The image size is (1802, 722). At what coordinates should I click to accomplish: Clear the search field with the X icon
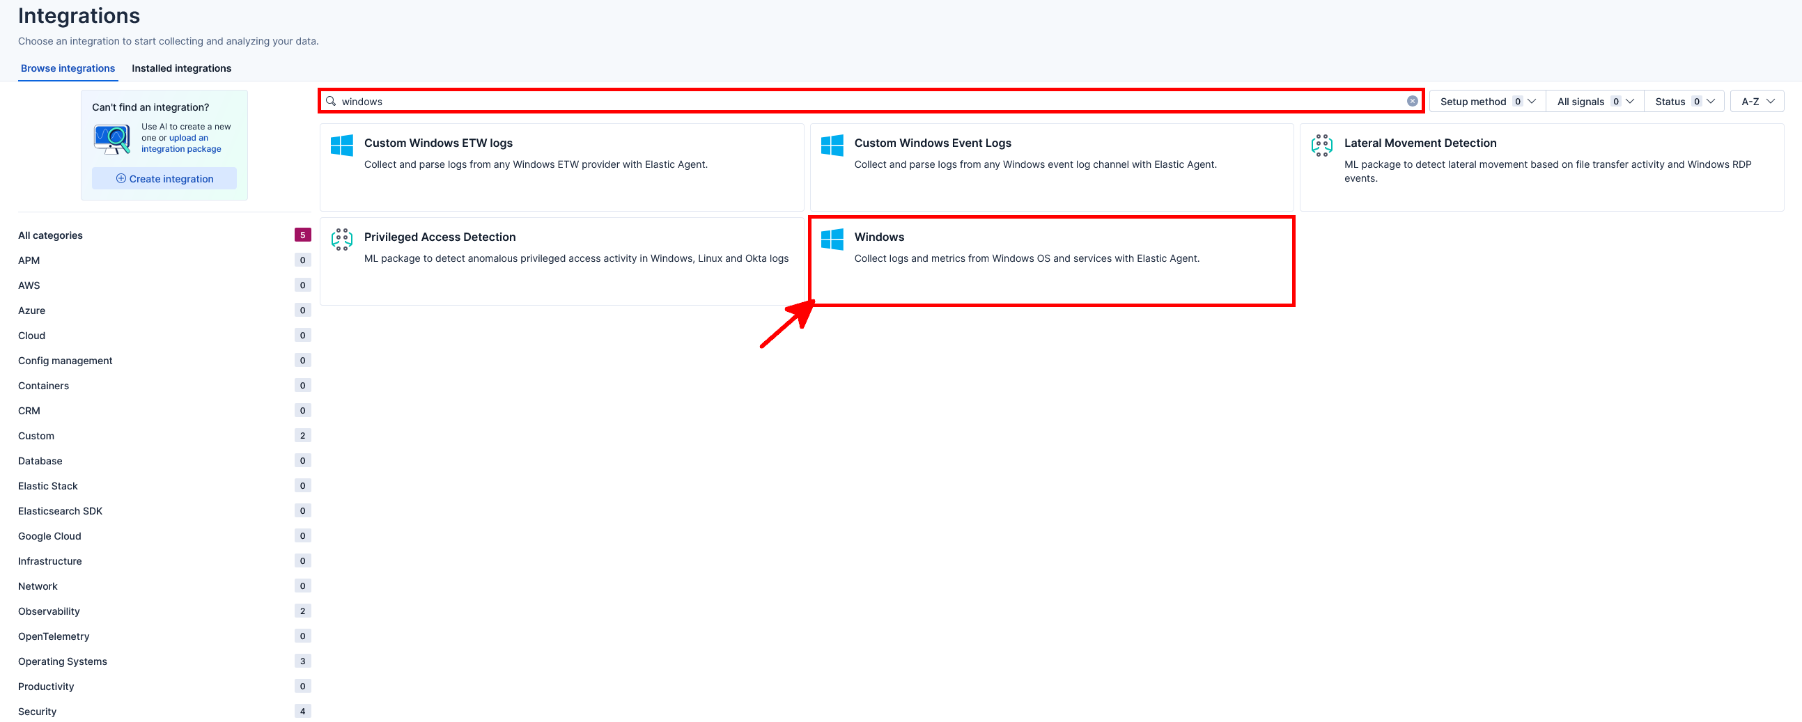coord(1413,101)
